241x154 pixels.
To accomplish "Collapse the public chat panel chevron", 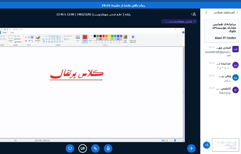I will (x=237, y=13).
